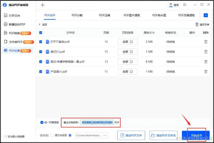Uncheck the 笔记(1).pdf checkbox
The height and width of the screenshot is (143, 214).
[x=41, y=52]
